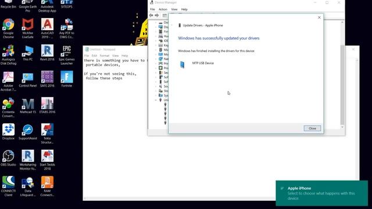Open Contenta Converter desktop icon
The image size is (372, 209).
[8, 107]
